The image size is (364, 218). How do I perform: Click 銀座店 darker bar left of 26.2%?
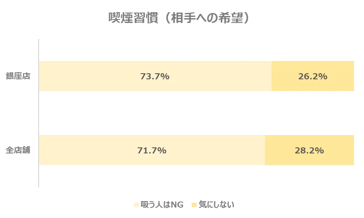[x=282, y=76]
